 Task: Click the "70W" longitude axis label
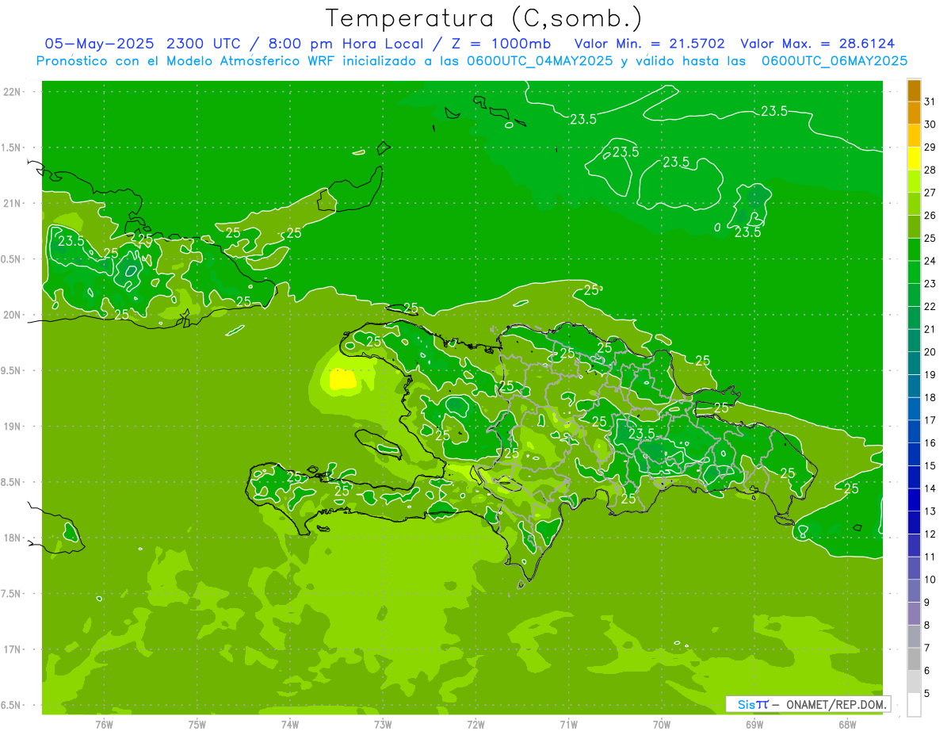pos(662,724)
